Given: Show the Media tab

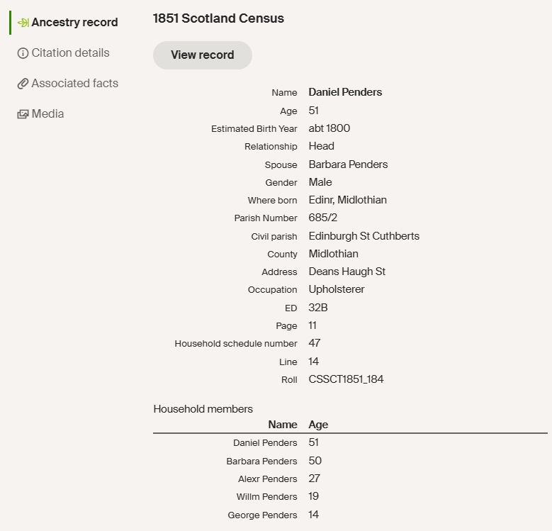Looking at the screenshot, I should coord(47,114).
